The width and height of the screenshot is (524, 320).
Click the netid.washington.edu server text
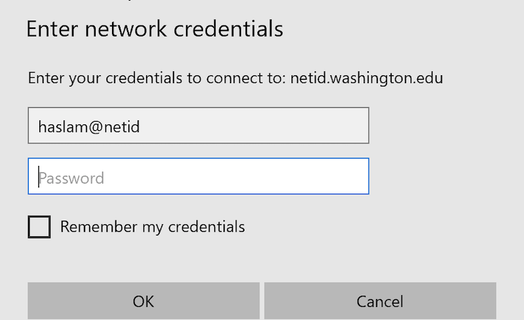(x=367, y=79)
